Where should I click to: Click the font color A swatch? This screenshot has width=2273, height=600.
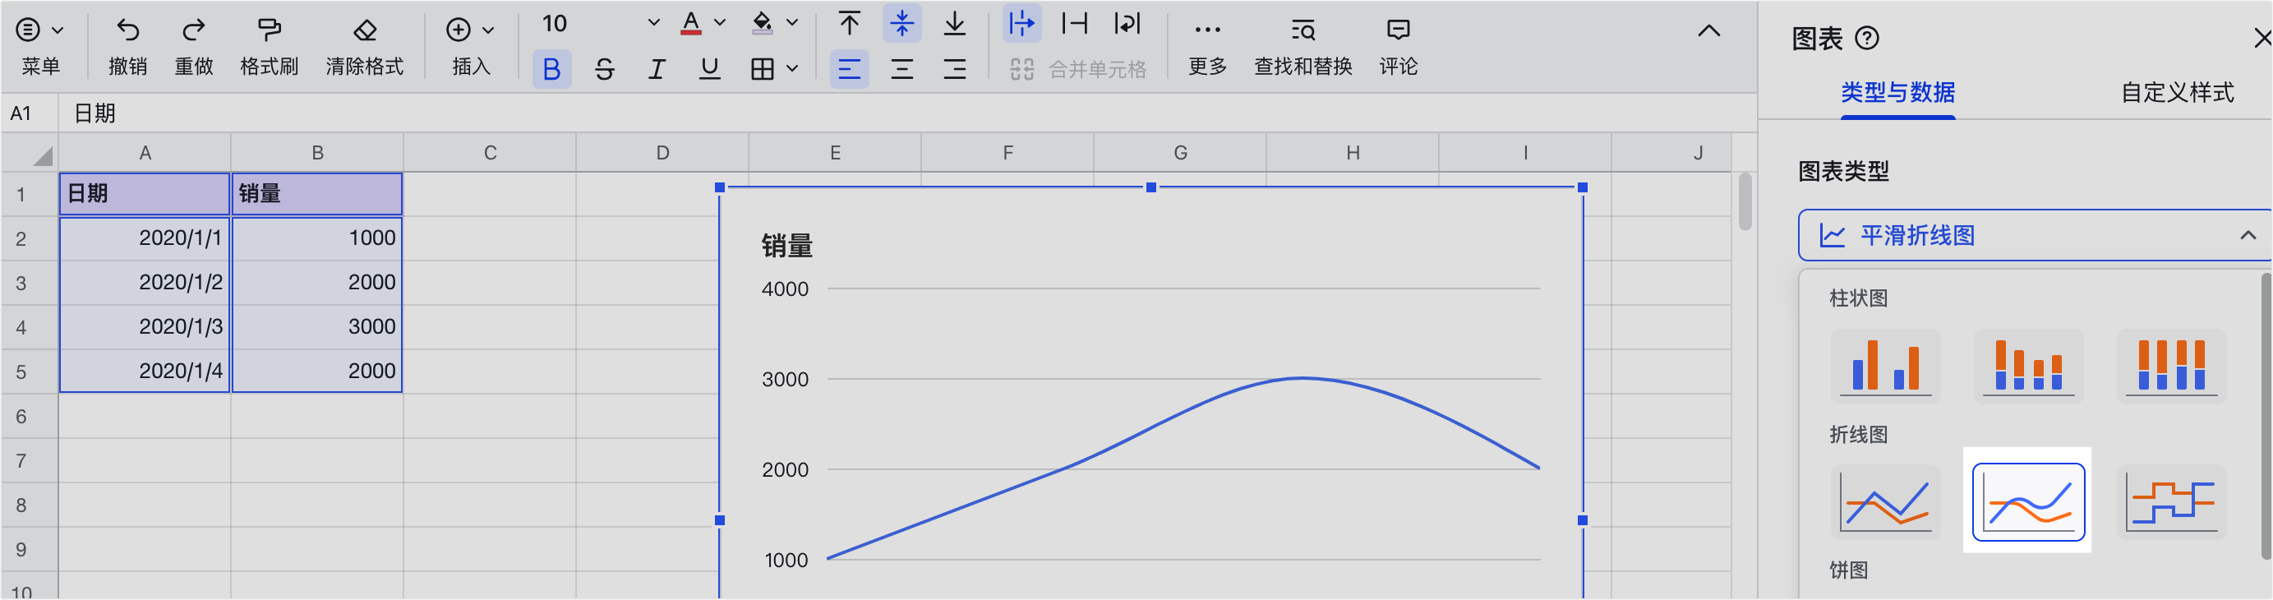point(691,23)
